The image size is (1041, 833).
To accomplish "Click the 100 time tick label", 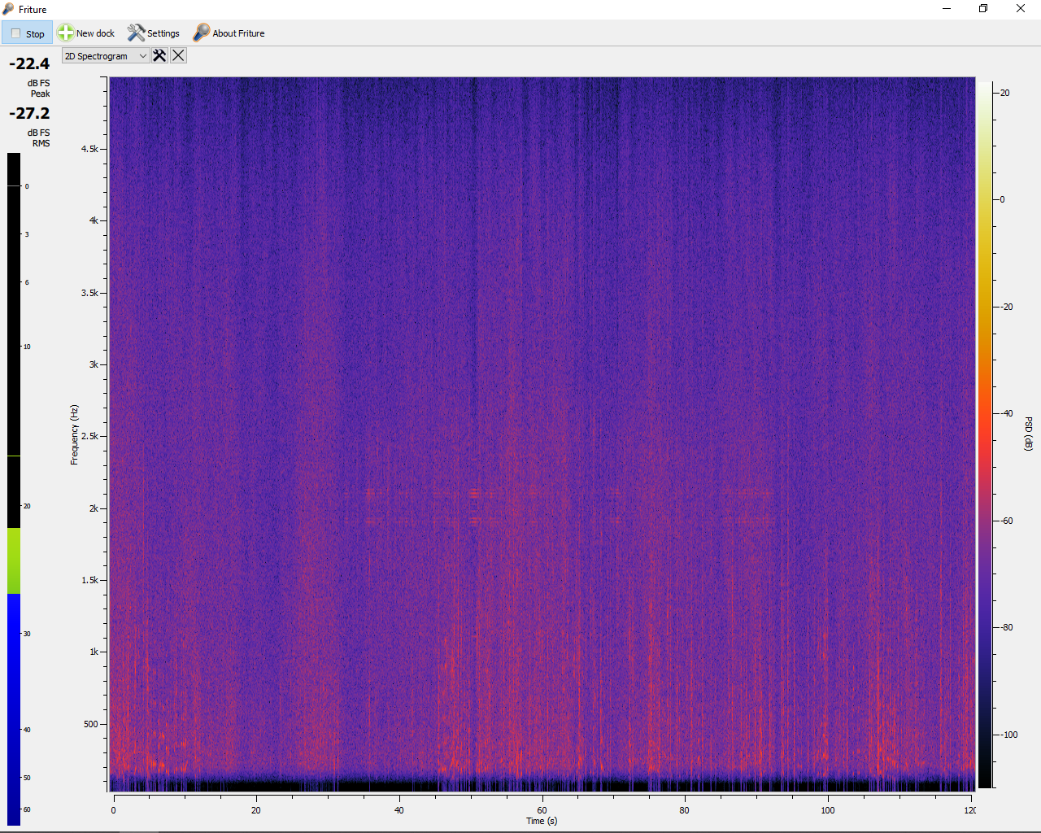I will pos(827,810).
